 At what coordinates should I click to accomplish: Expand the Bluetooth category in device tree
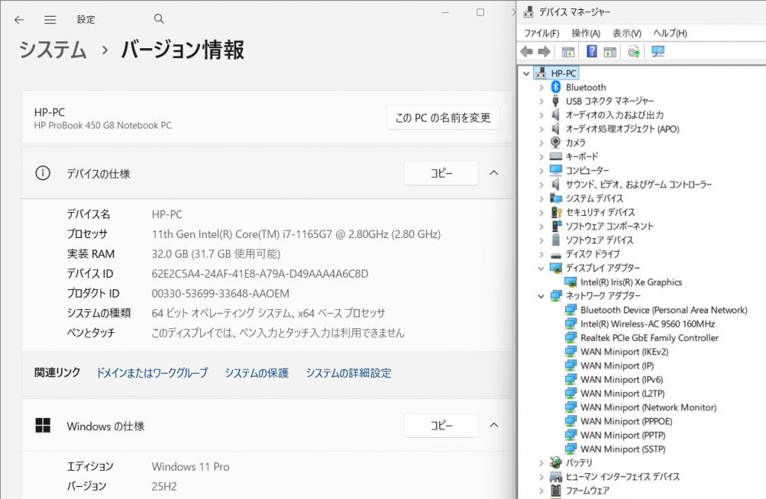click(x=541, y=87)
